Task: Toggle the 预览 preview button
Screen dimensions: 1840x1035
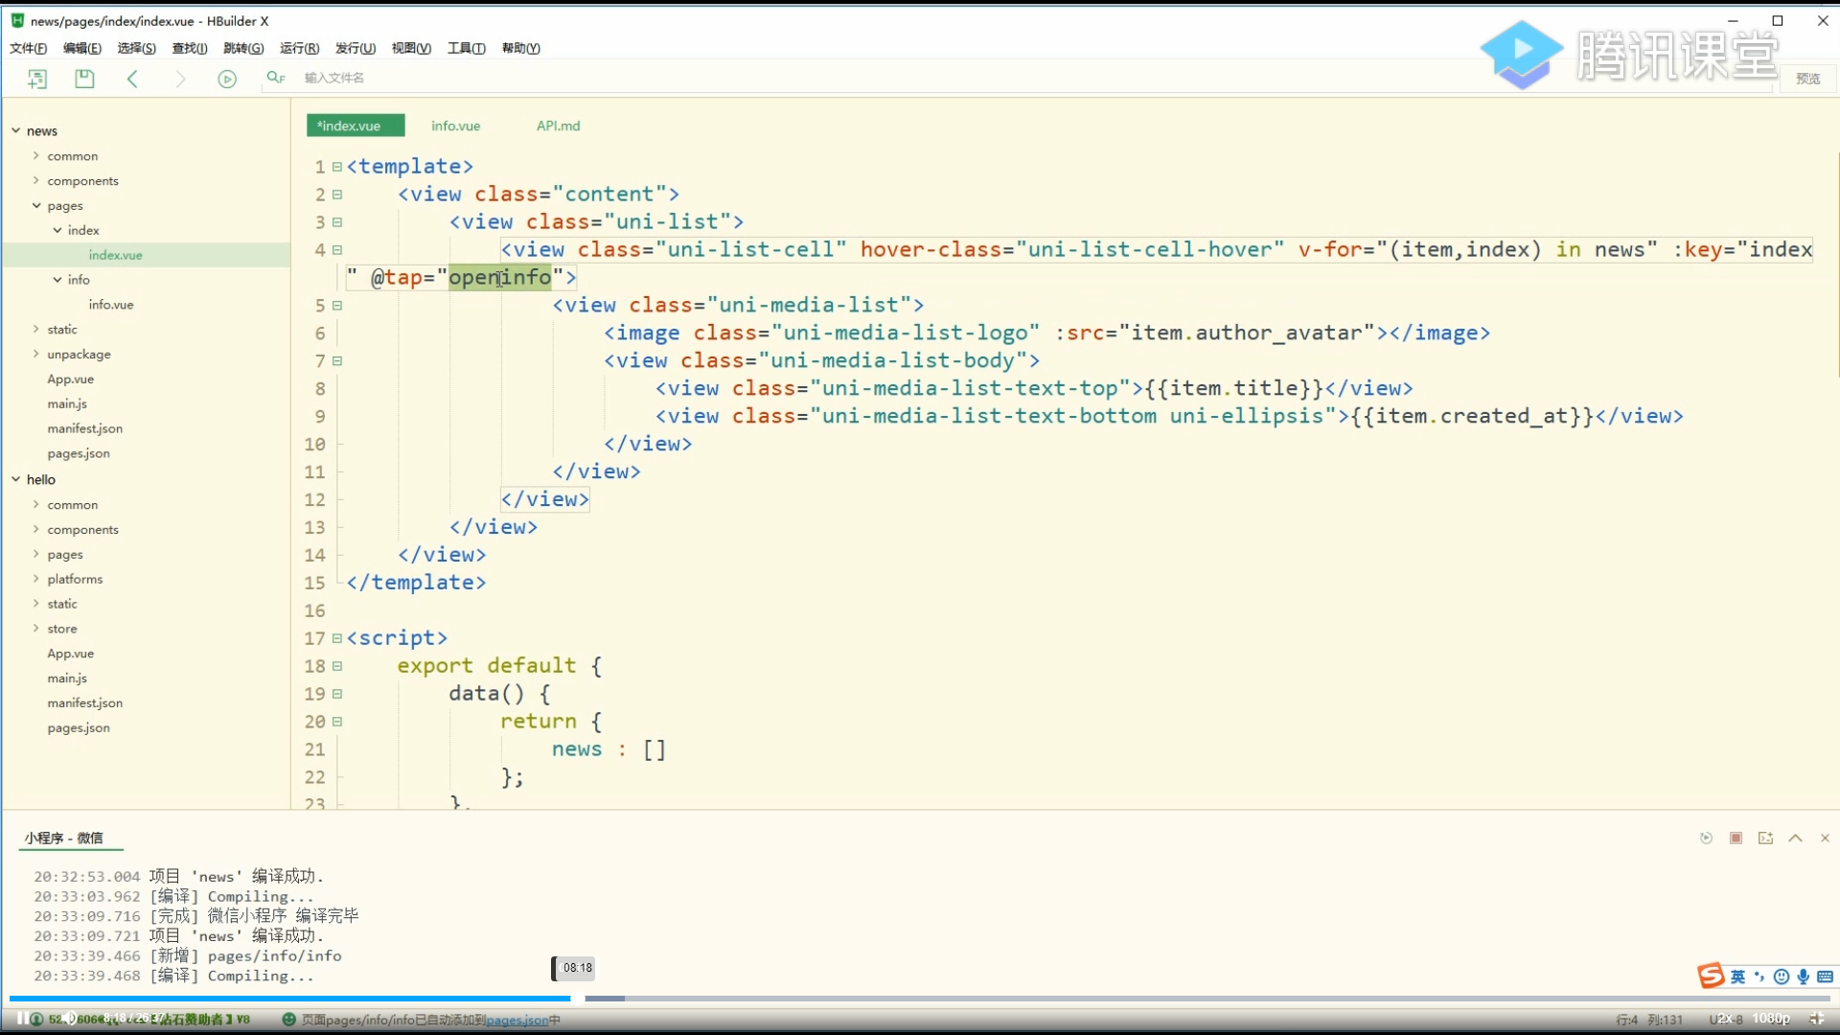Action: tap(1807, 79)
